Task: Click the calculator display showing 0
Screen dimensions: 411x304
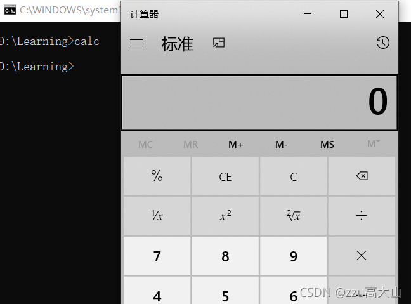Action: [259, 103]
